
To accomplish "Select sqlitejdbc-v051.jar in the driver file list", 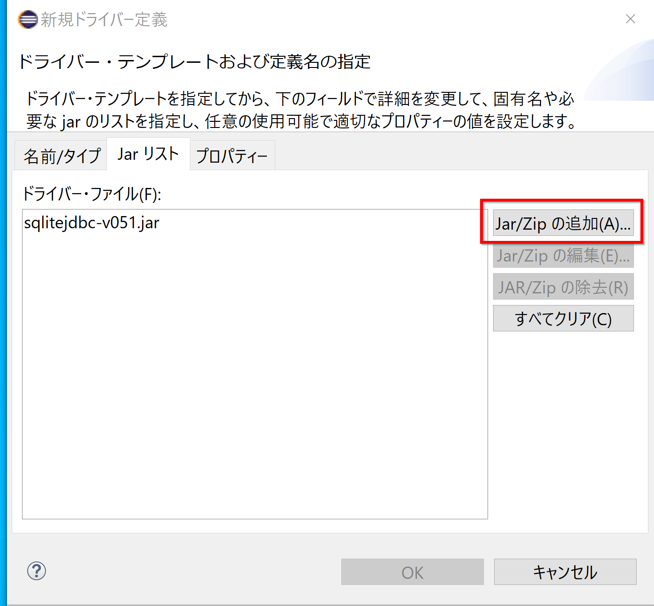I will 92,223.
